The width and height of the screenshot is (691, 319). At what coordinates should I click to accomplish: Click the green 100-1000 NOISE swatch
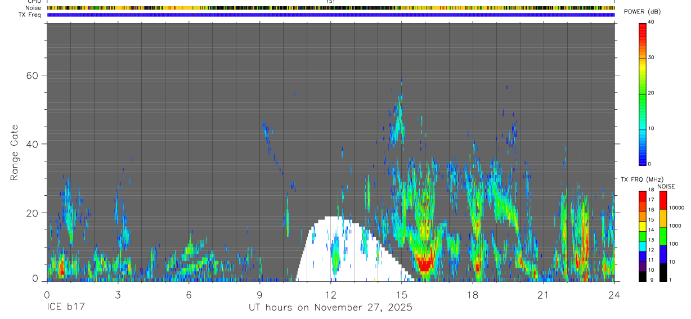click(x=663, y=236)
